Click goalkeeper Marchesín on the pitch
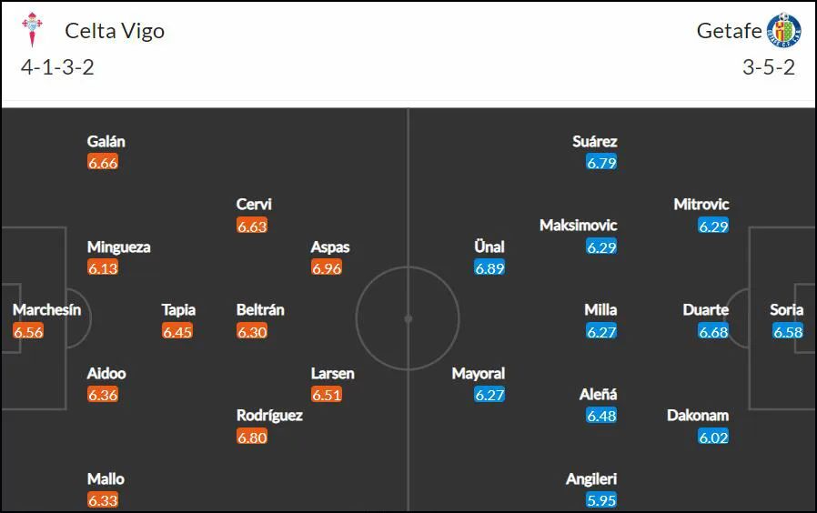The height and width of the screenshot is (513, 817). (47, 310)
